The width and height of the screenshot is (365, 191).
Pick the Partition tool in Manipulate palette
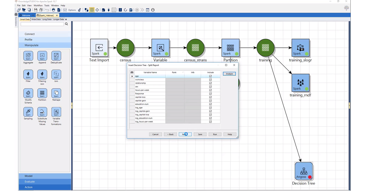[42, 93]
